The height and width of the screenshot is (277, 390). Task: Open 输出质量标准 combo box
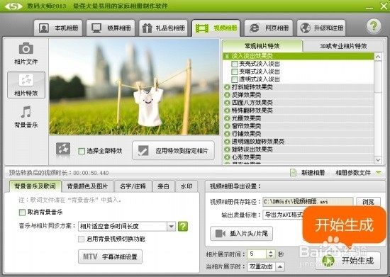point(284,215)
